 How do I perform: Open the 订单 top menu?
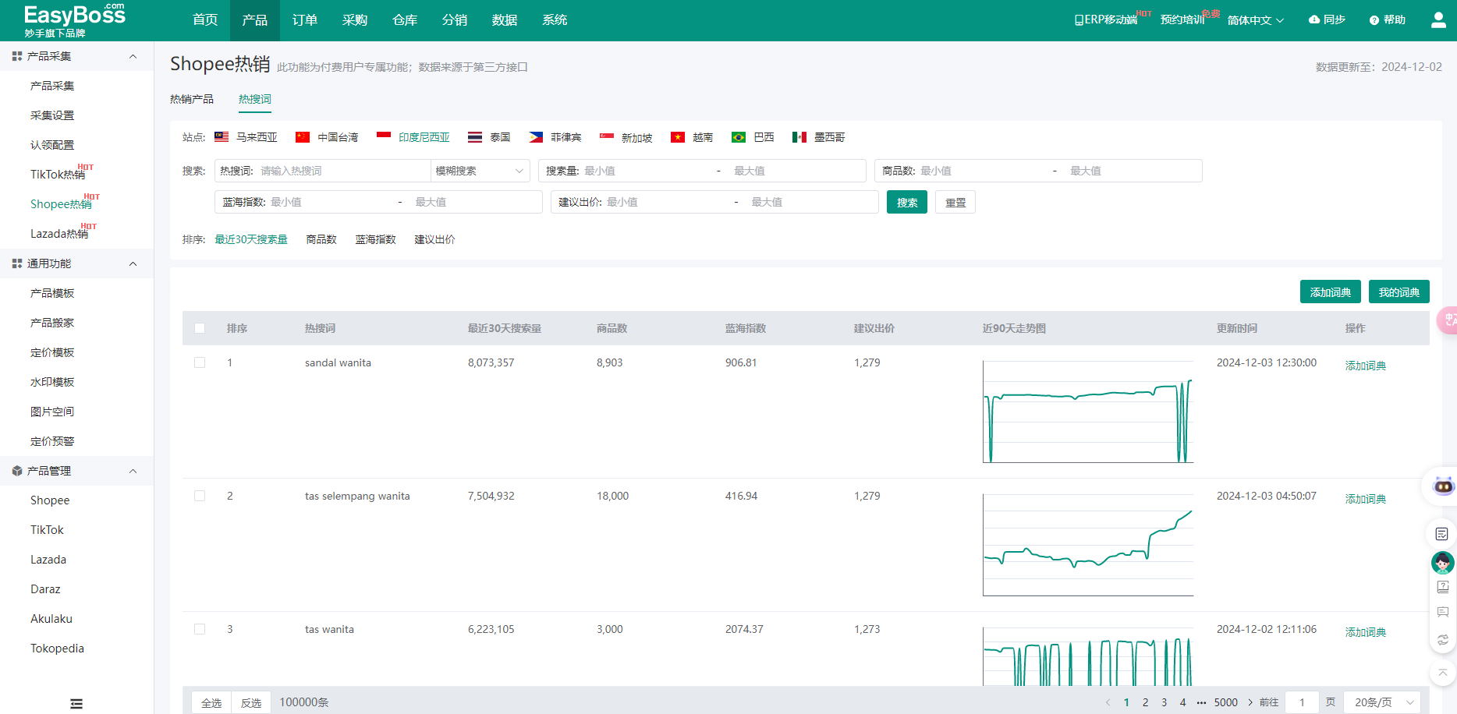click(305, 20)
